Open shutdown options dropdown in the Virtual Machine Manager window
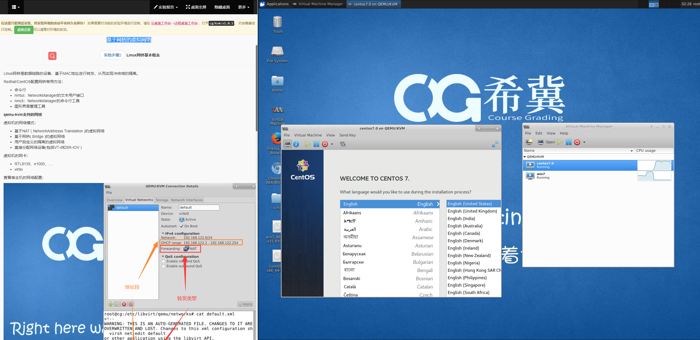700x340 pixels. 584,142
